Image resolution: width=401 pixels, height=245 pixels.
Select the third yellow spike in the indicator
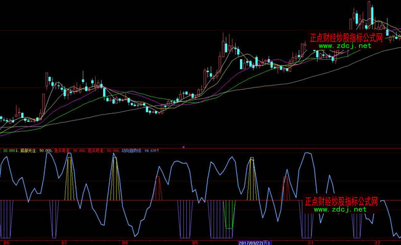pos(252,179)
